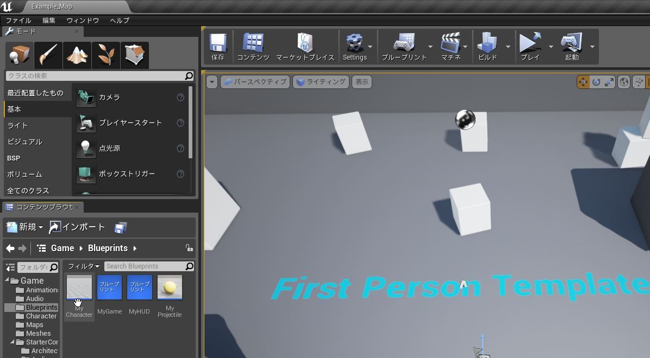Click the 起動 launch toolbar icon

572,46
